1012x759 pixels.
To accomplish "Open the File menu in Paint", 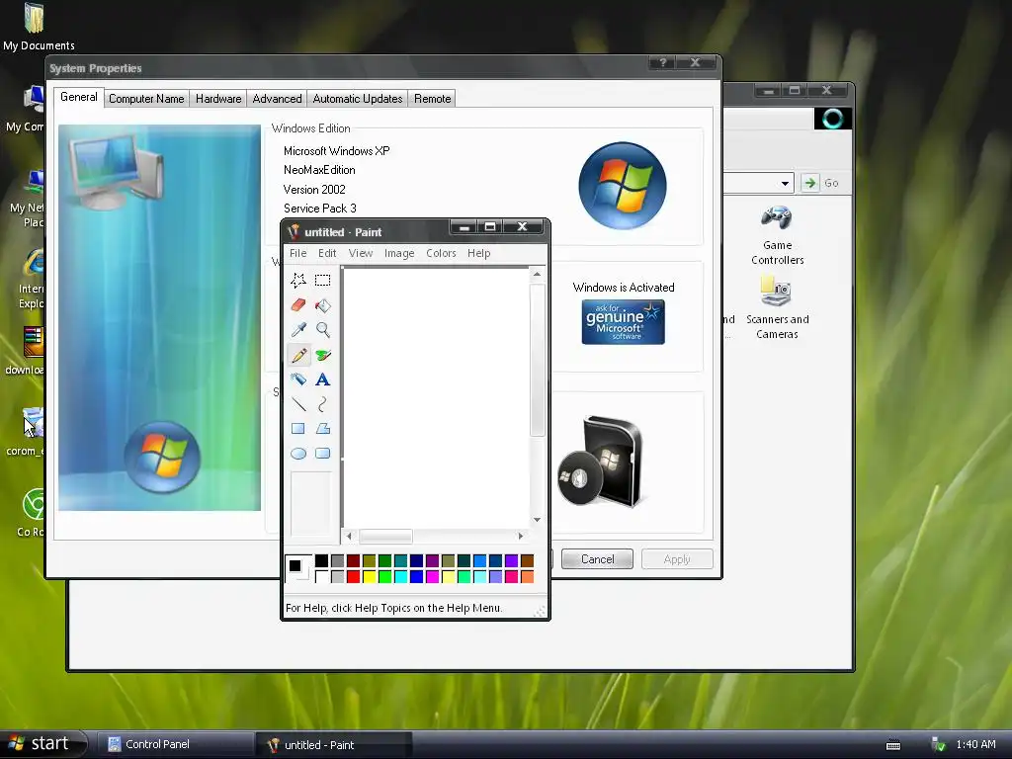I will [x=298, y=253].
